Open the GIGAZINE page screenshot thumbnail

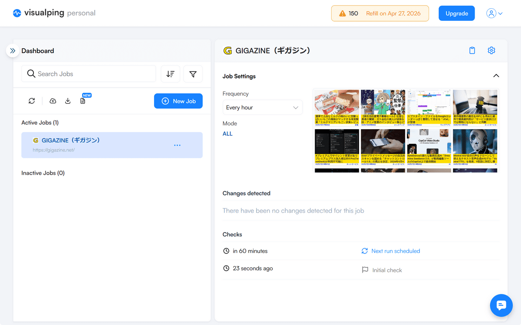[x=406, y=130]
